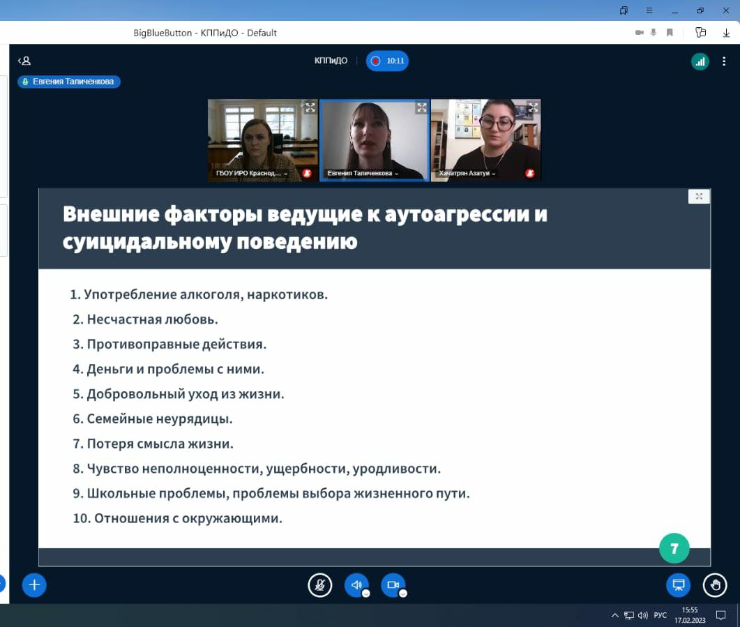Toggle the speaker audio button
This screenshot has width=740, height=627.
point(356,585)
